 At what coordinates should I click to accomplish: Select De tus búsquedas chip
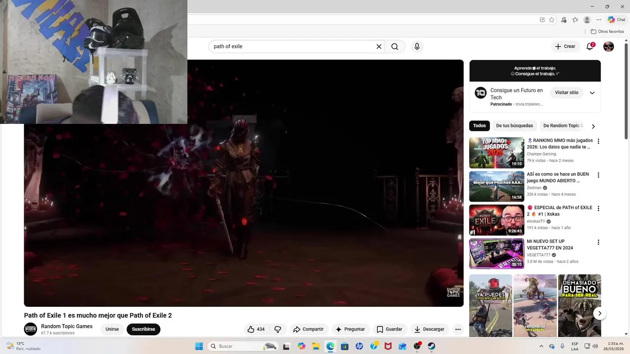(x=514, y=126)
